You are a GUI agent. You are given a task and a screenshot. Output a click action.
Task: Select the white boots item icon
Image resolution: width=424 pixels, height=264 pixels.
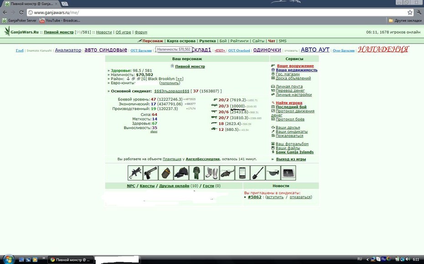click(x=212, y=173)
